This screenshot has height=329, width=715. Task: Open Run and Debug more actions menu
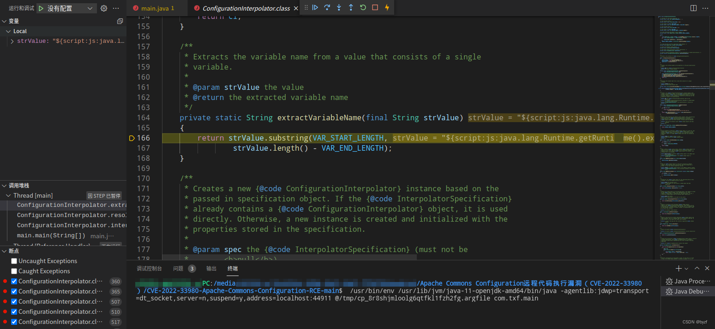coord(116,8)
